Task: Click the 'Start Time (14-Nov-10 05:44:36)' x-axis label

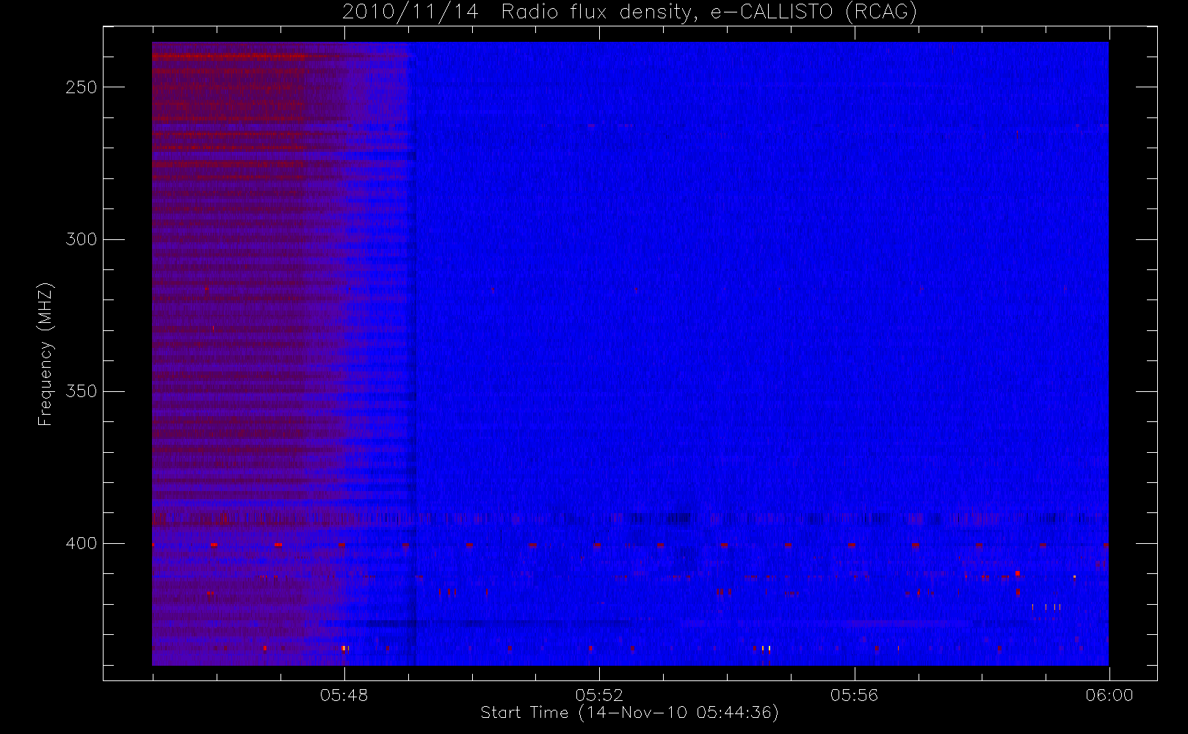Action: coord(629,713)
